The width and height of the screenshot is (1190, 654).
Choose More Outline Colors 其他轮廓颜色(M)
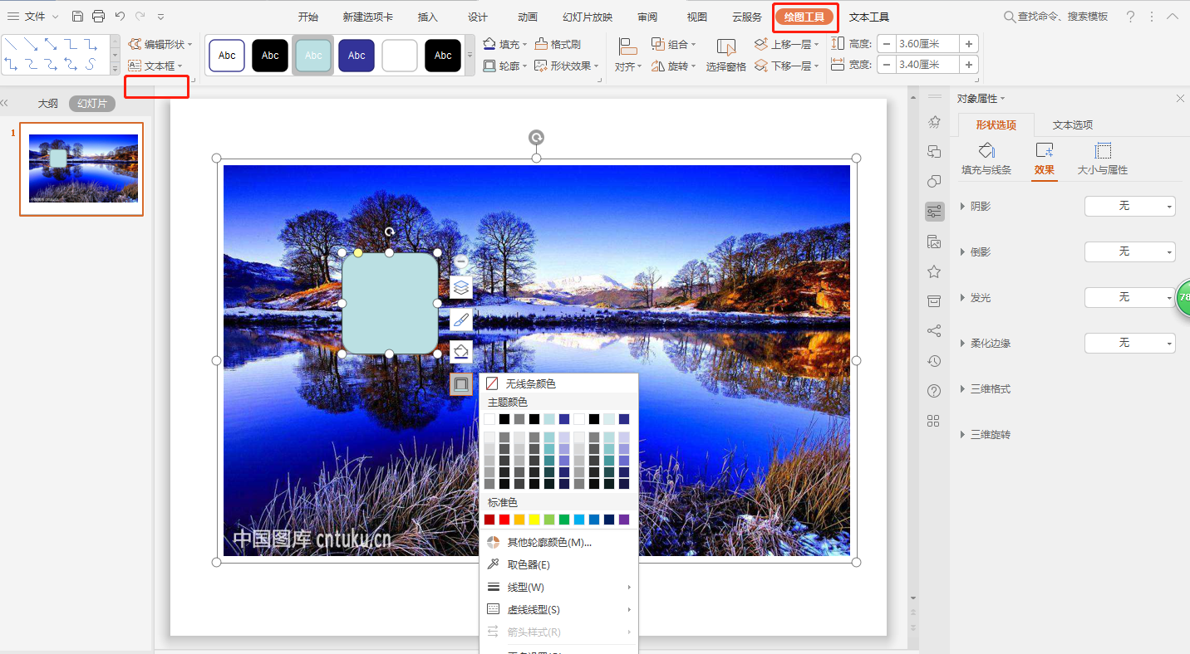pos(558,542)
